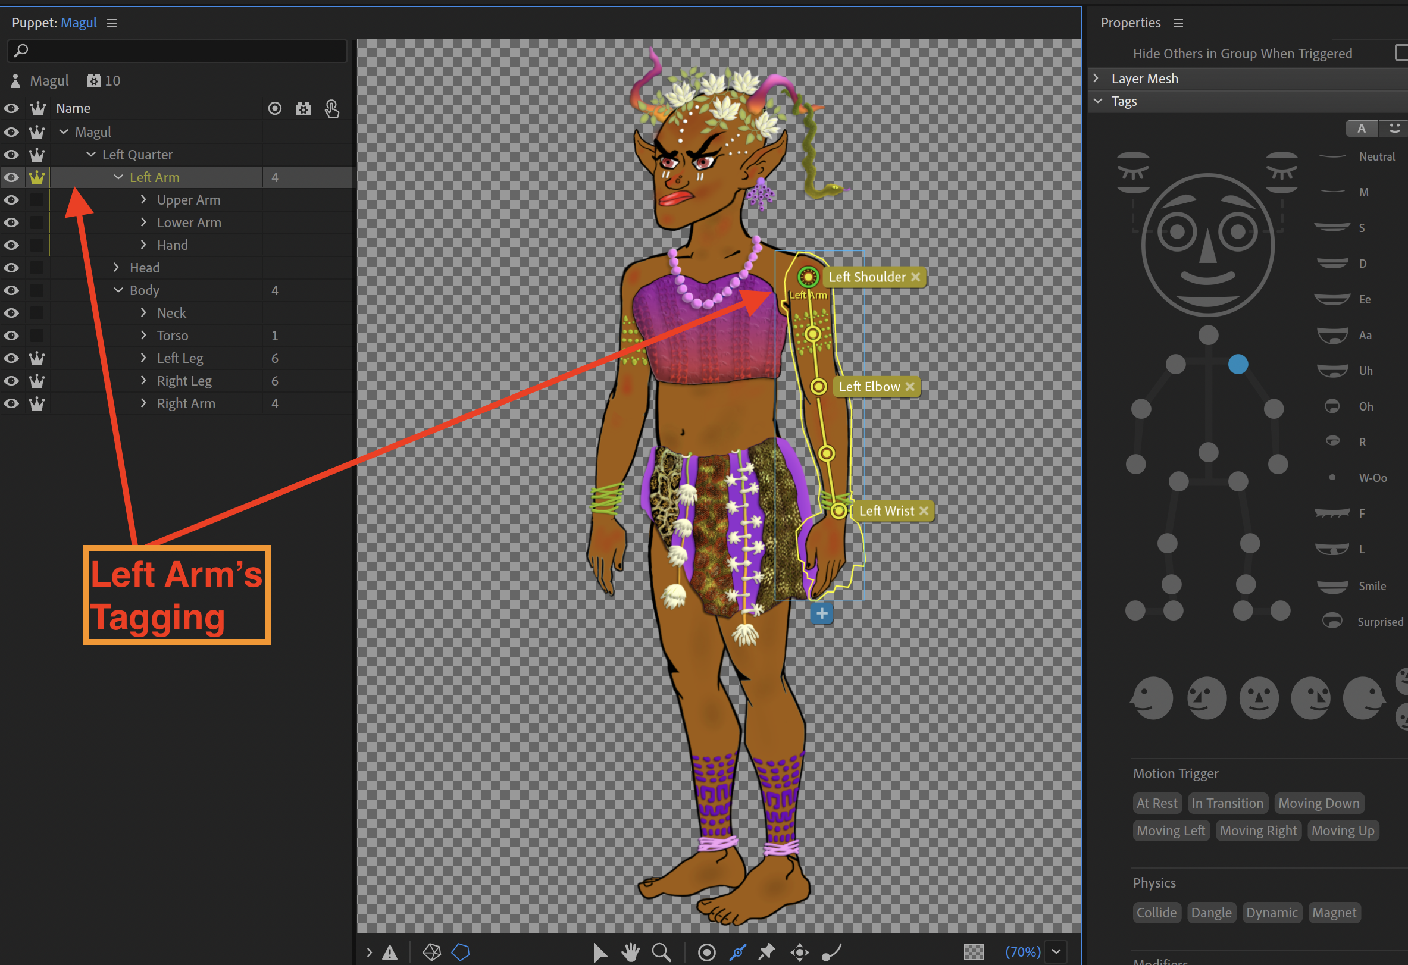The height and width of the screenshot is (965, 1408).
Task: Open the Properties panel menu
Action: [1178, 23]
